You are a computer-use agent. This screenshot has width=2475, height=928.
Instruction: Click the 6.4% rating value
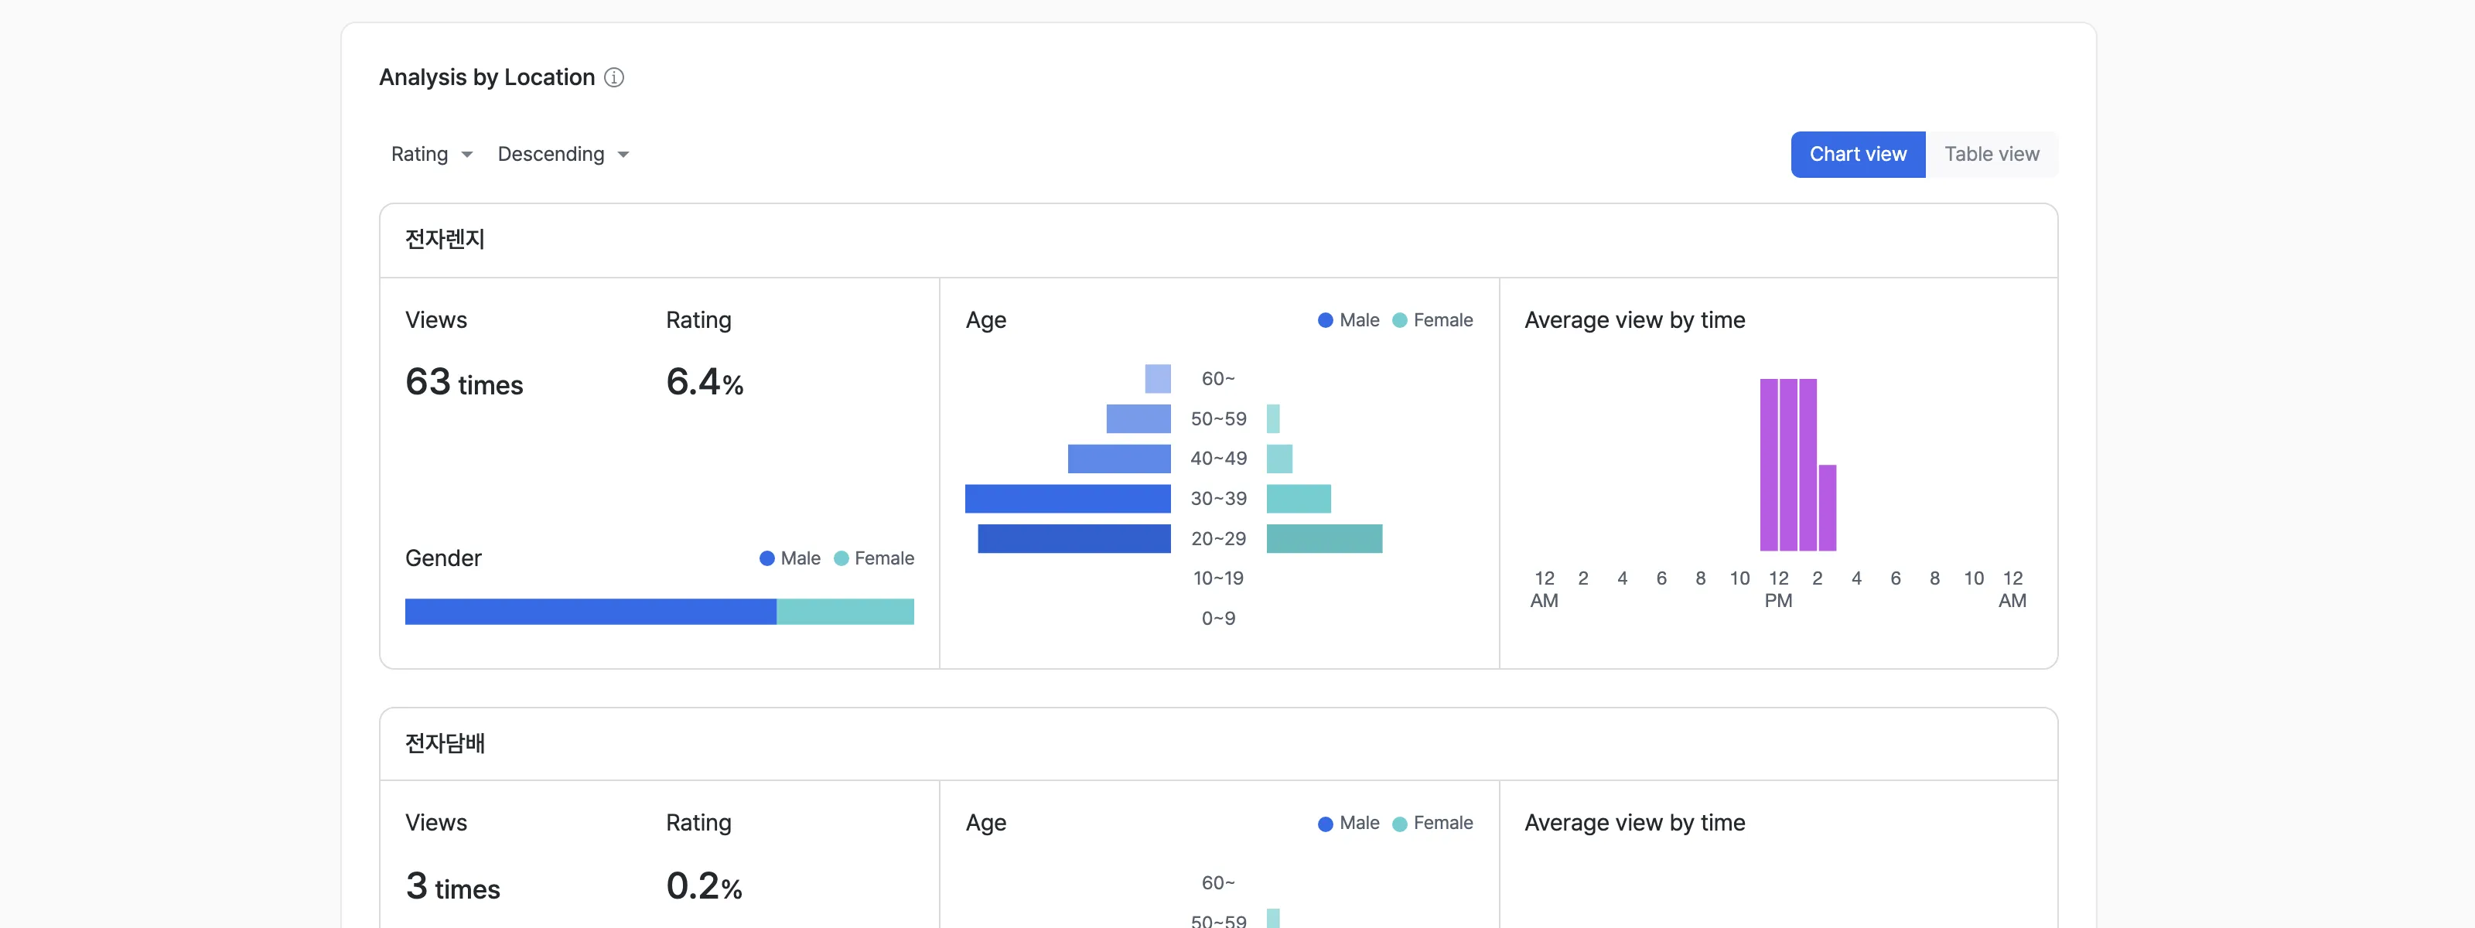[x=705, y=382]
